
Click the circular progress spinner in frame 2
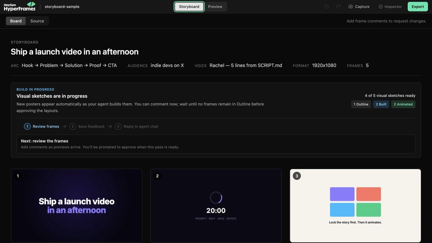click(216, 198)
